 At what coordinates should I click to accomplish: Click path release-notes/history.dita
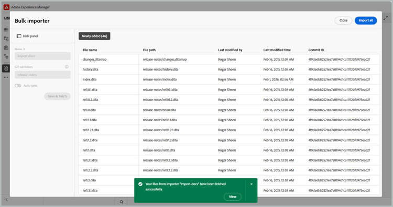point(160,70)
